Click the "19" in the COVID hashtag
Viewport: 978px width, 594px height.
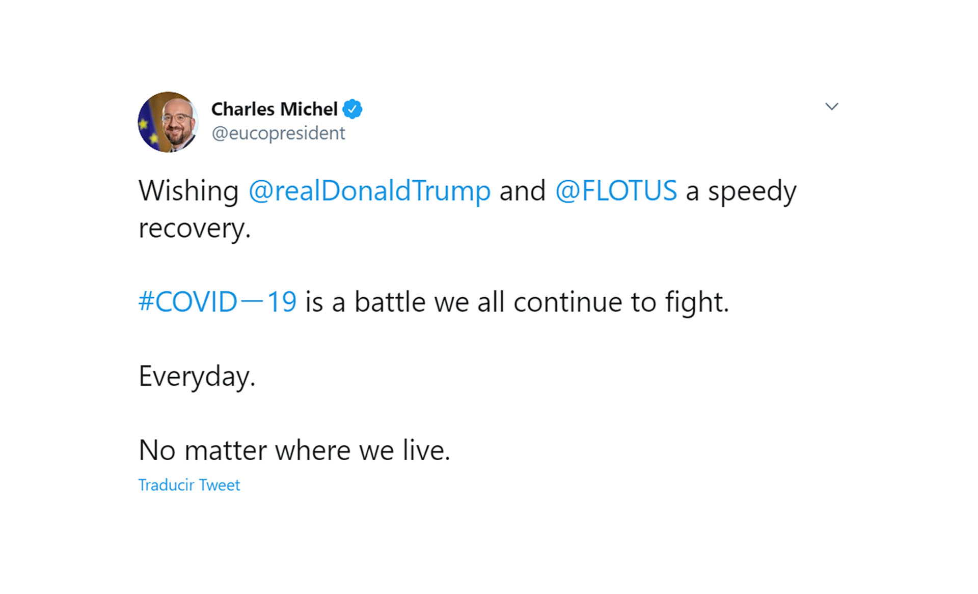click(282, 302)
